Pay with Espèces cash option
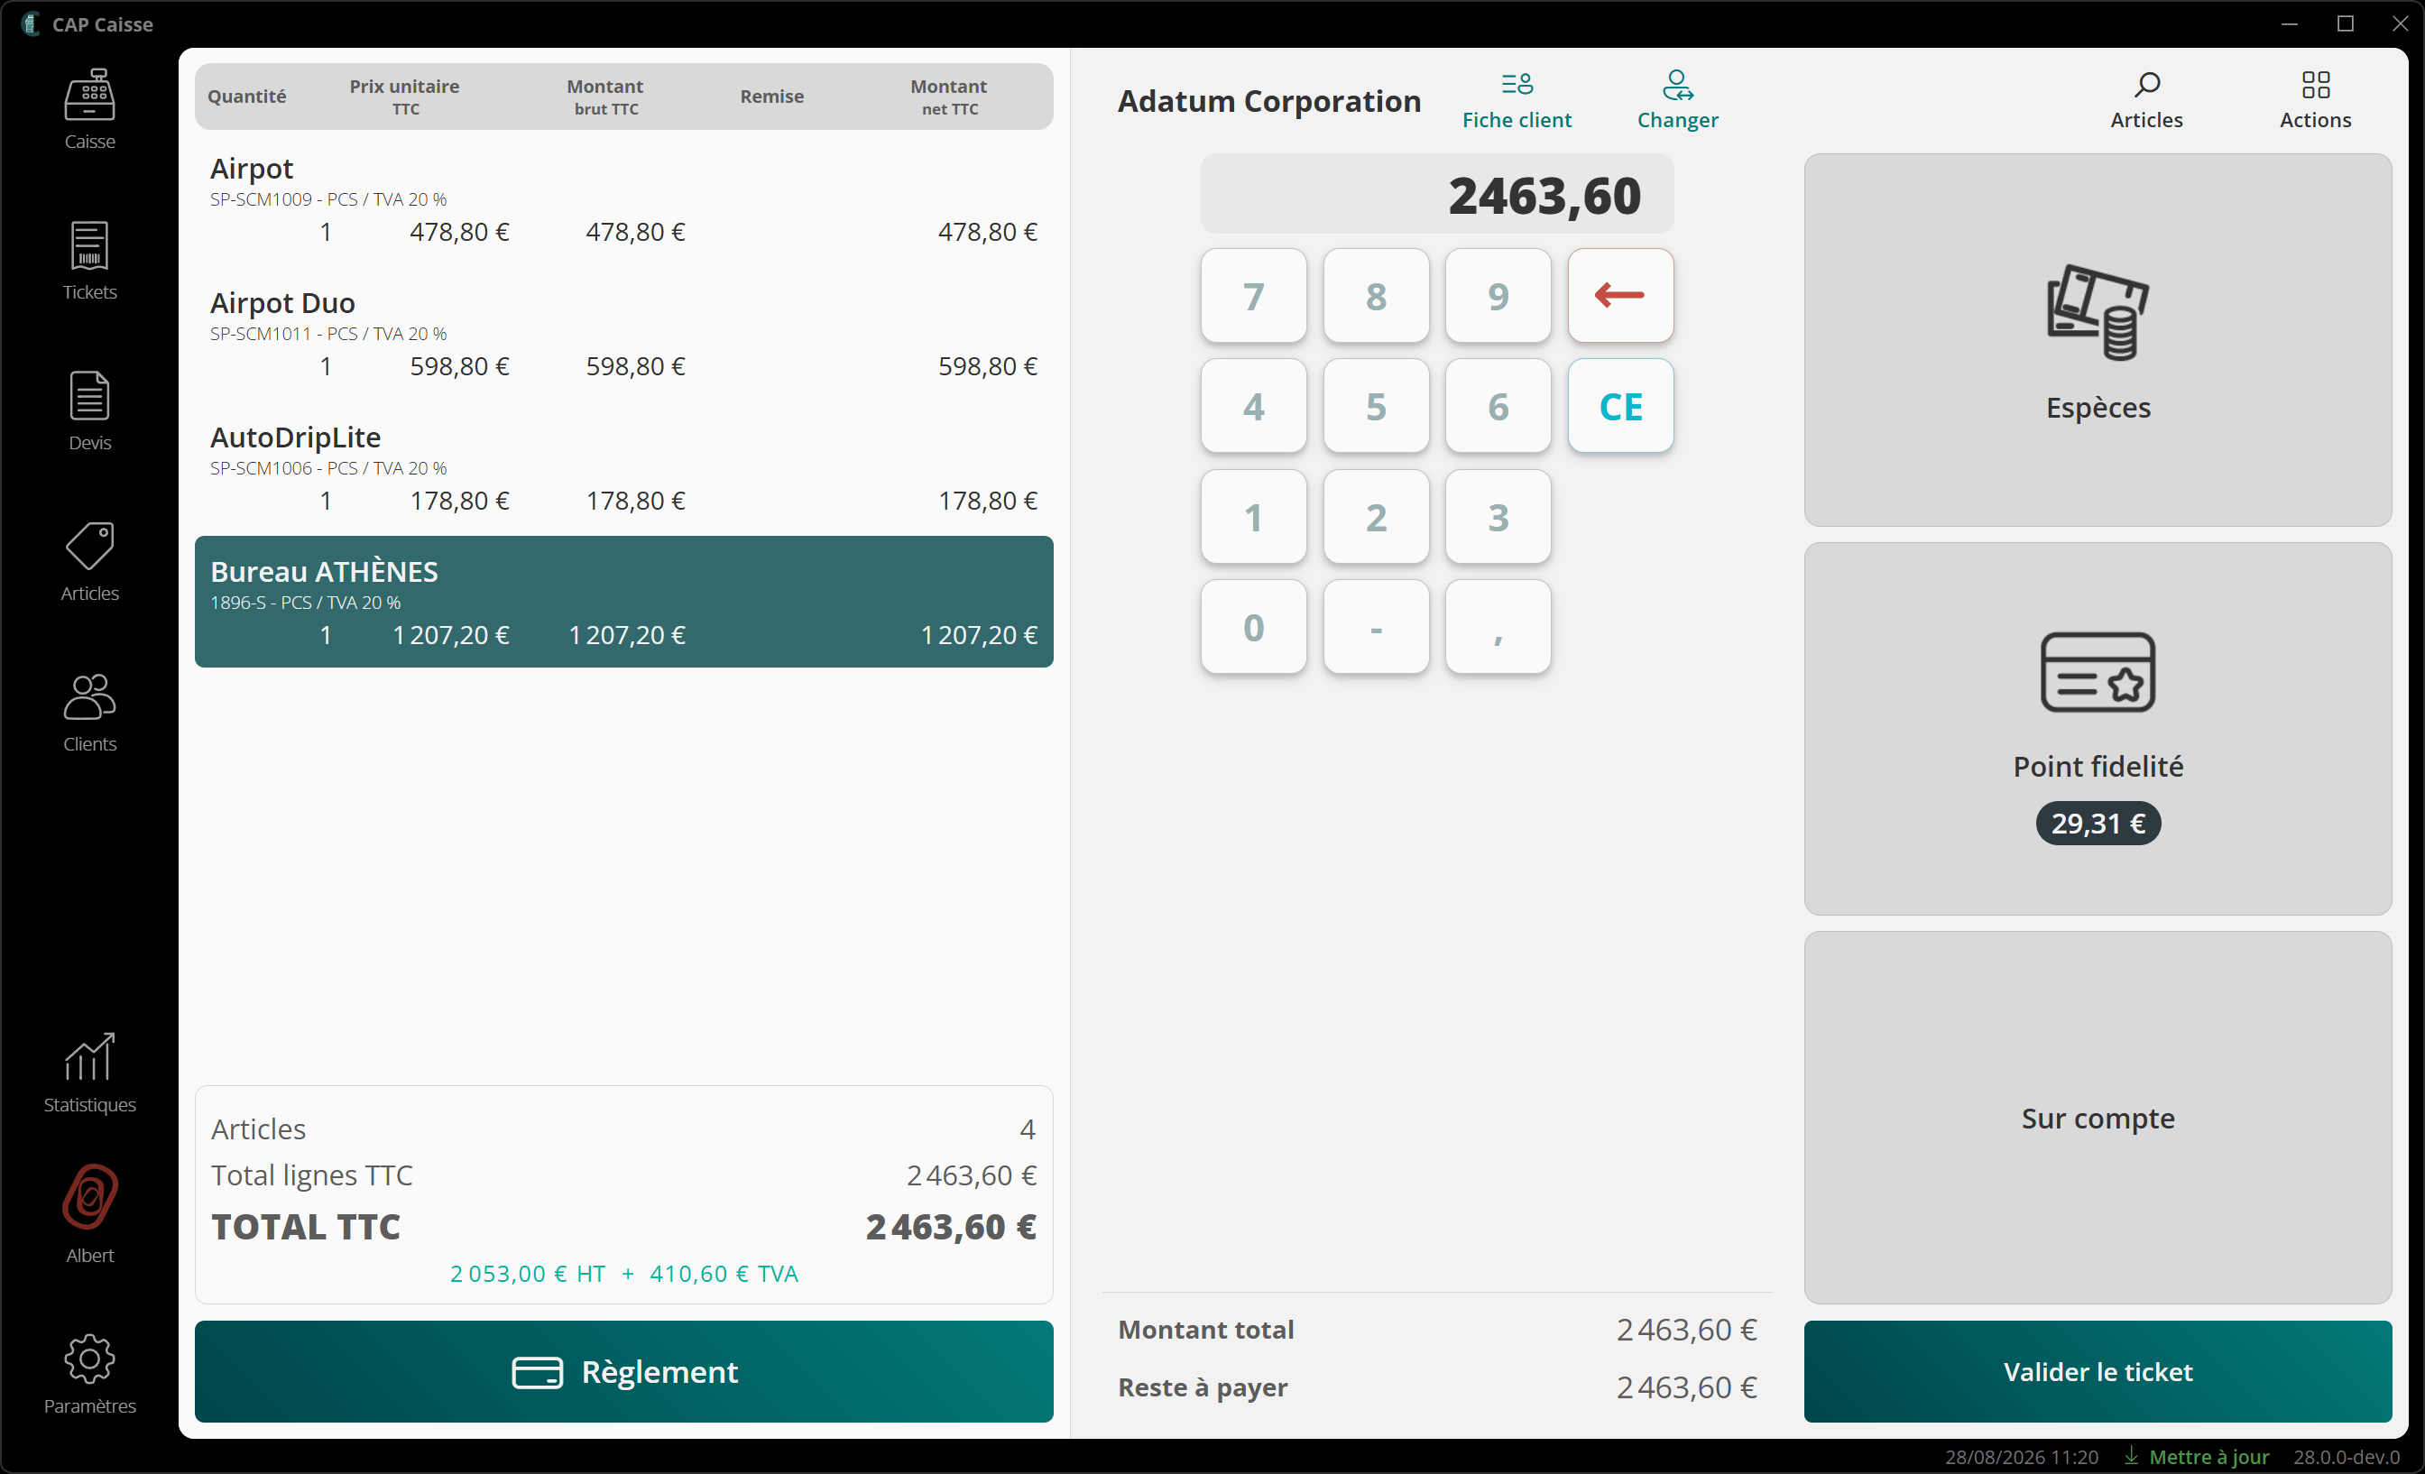 click(x=2098, y=339)
